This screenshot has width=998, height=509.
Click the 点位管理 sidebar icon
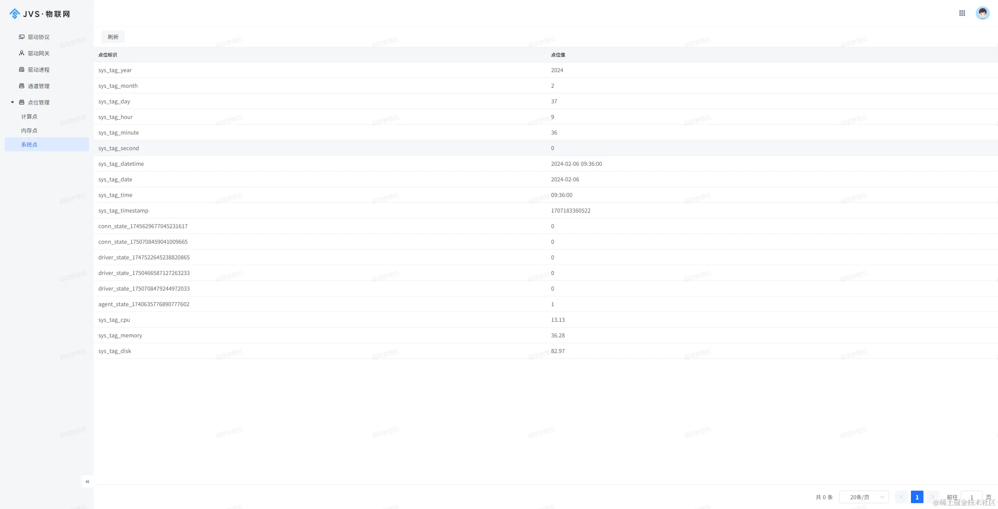22,103
